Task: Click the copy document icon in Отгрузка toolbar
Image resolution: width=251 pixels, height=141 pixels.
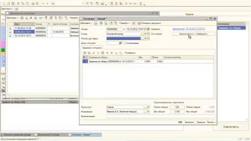Action: pyautogui.click(x=106, y=23)
